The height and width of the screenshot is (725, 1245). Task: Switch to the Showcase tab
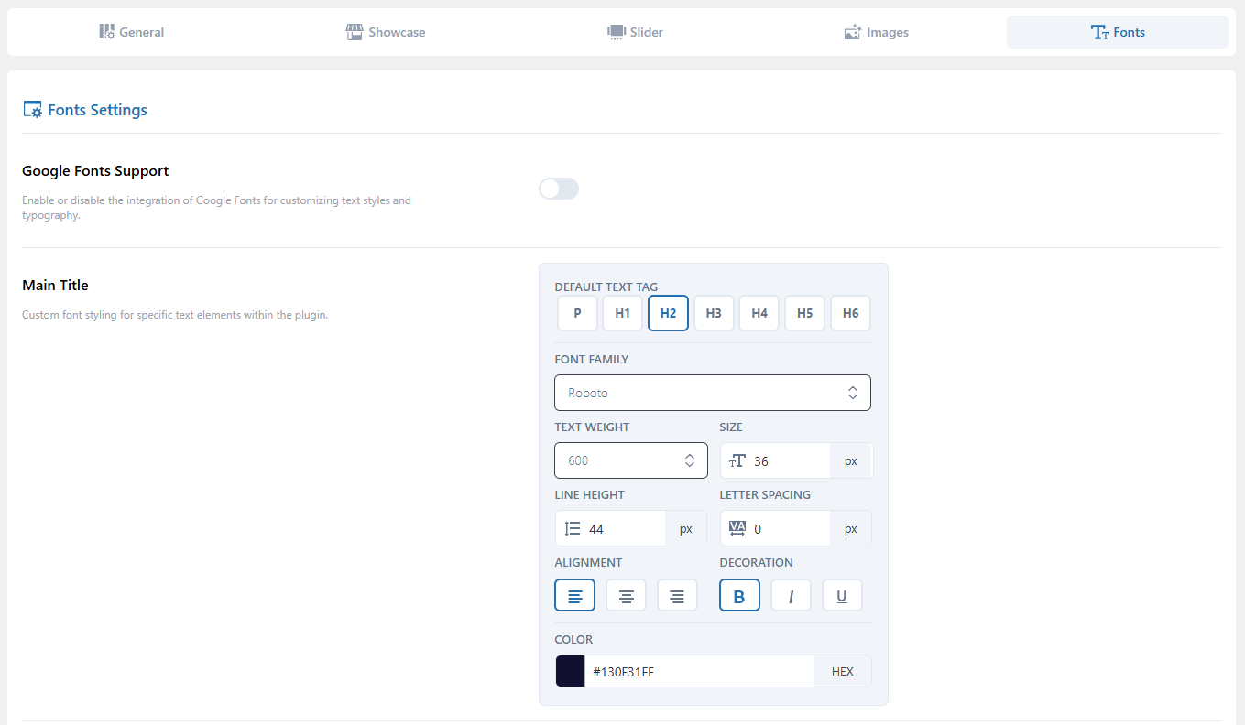coord(385,32)
